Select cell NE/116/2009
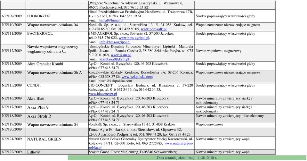 13,100
